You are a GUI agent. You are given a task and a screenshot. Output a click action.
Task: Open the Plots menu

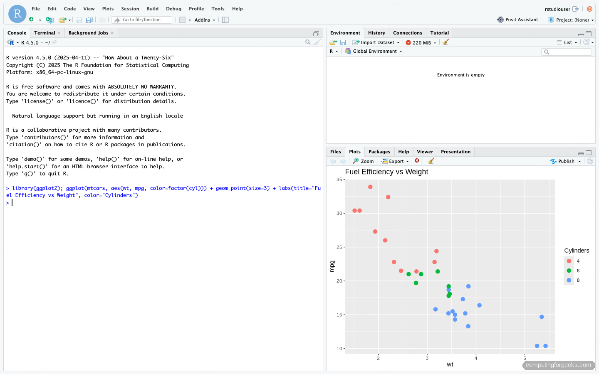point(108,8)
